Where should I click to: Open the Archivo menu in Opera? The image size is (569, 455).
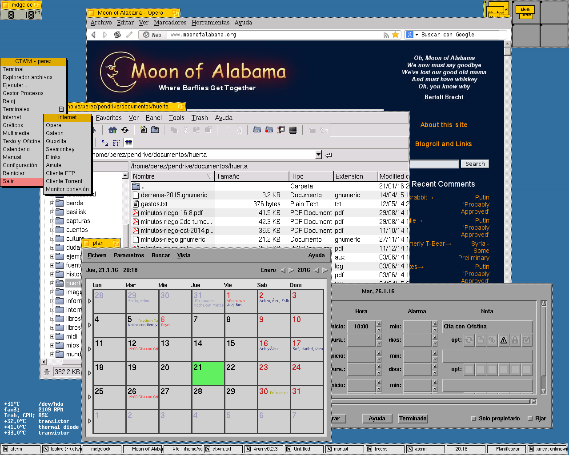(101, 23)
